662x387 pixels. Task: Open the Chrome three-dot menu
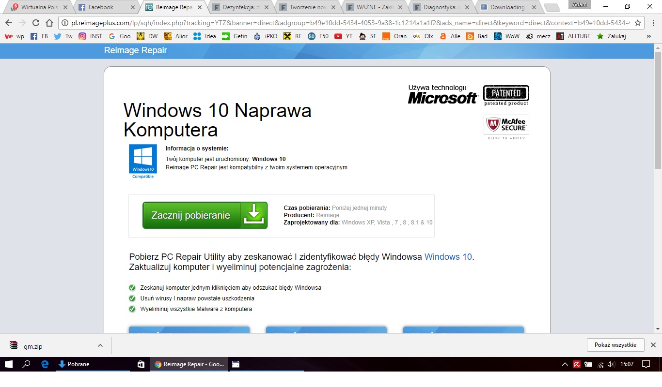coord(652,23)
